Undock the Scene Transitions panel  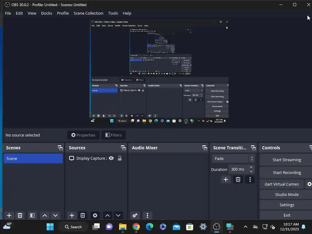(253, 148)
